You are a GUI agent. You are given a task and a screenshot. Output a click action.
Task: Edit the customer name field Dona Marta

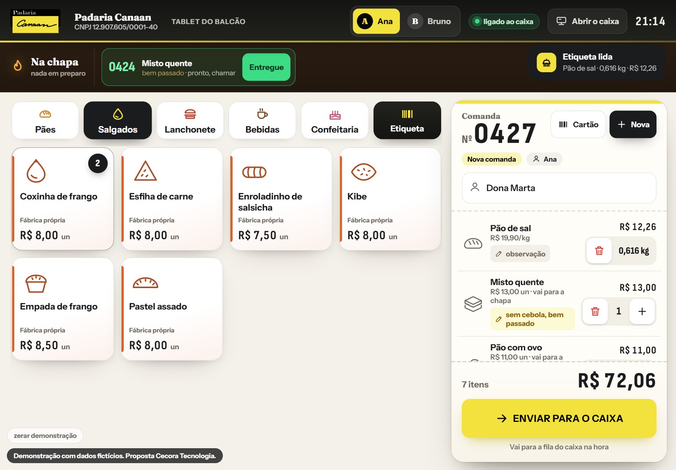(x=559, y=188)
